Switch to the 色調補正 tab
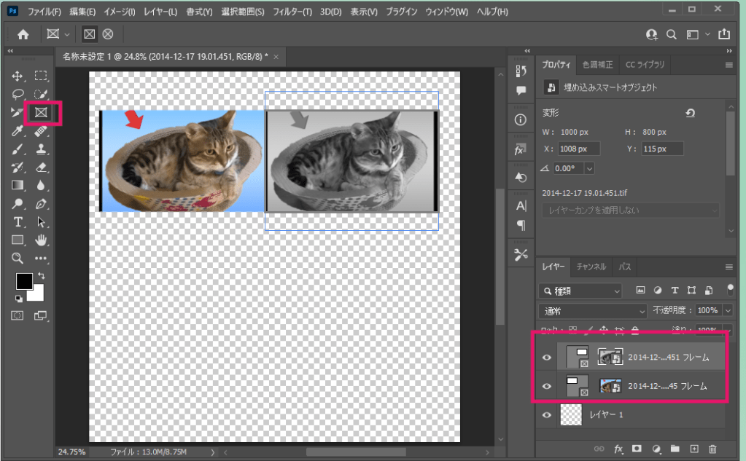Image resolution: width=746 pixels, height=461 pixels. click(597, 65)
